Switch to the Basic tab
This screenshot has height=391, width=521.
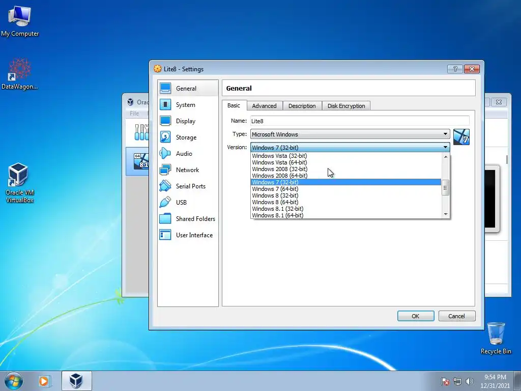234,105
